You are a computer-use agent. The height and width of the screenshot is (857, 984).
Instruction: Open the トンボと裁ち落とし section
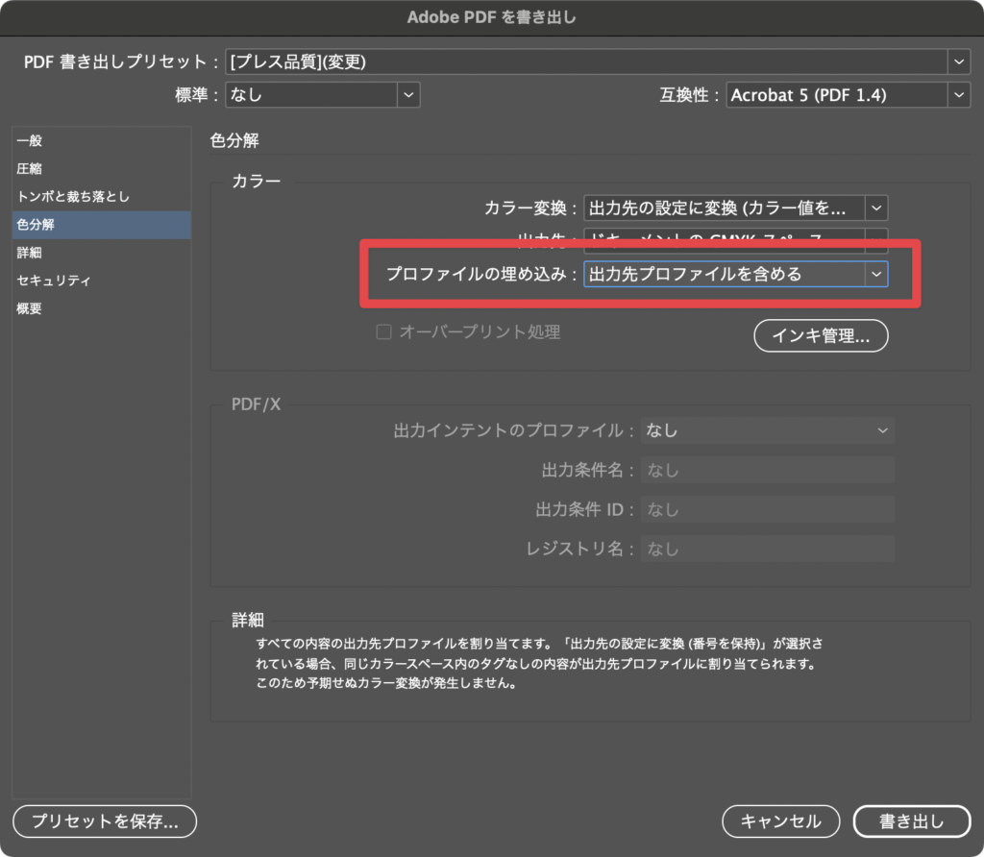click(x=73, y=197)
